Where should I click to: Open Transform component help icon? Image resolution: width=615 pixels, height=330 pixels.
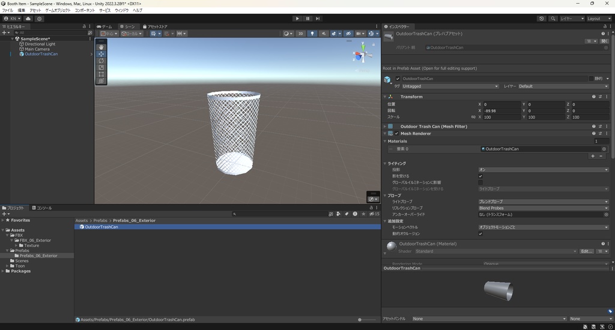pyautogui.click(x=594, y=97)
